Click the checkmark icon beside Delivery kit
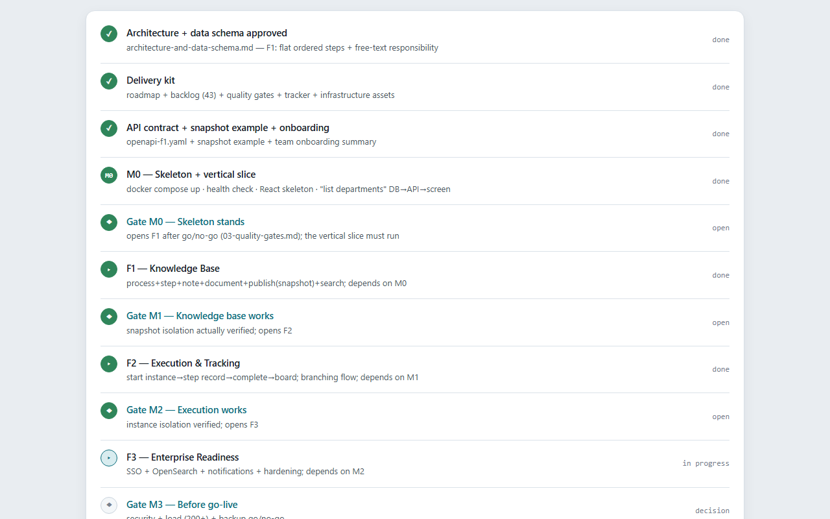This screenshot has height=519, width=830. [x=109, y=81]
